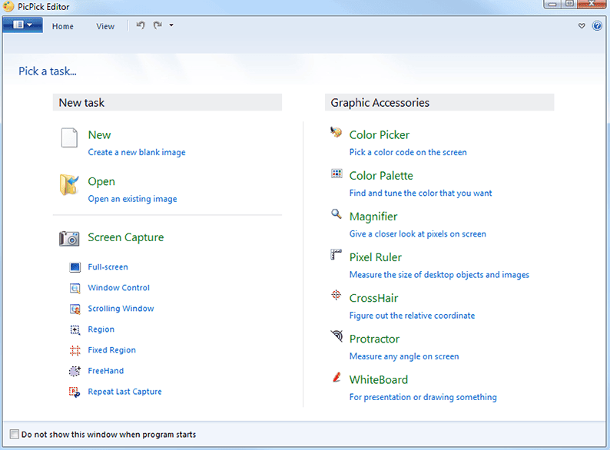Enable Do not show this window checkbox
Viewport: 610px width, 450px height.
point(15,434)
